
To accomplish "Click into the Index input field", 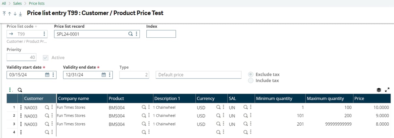I will [x=161, y=34].
